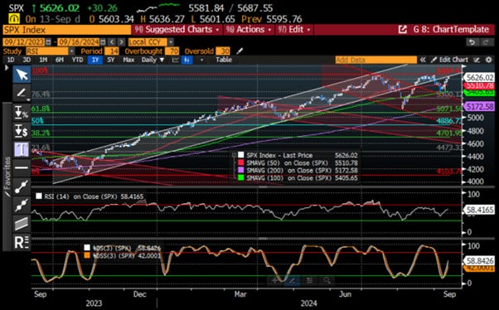
Task: Expand the side panel arrow above the pointer tool
Action: point(7,68)
